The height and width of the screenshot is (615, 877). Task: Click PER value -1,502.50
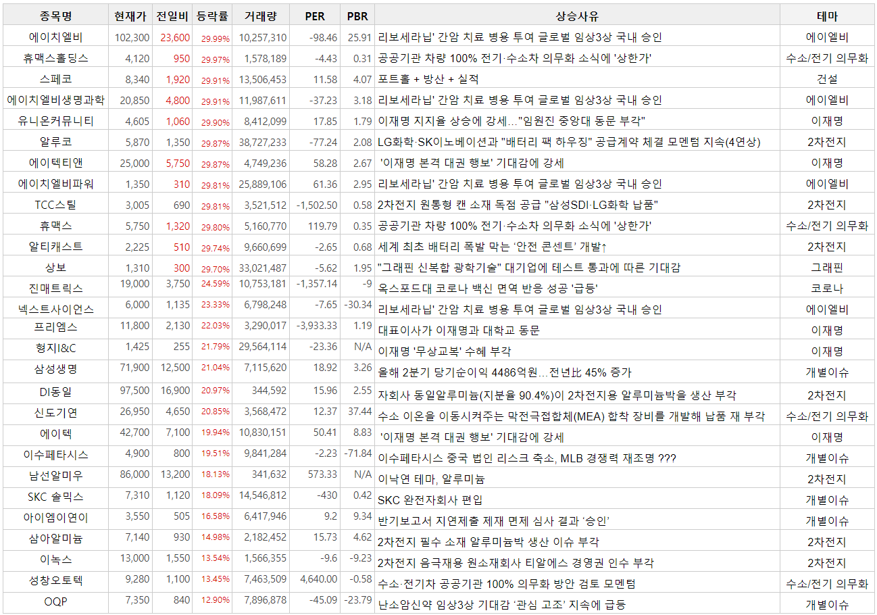coord(316,205)
